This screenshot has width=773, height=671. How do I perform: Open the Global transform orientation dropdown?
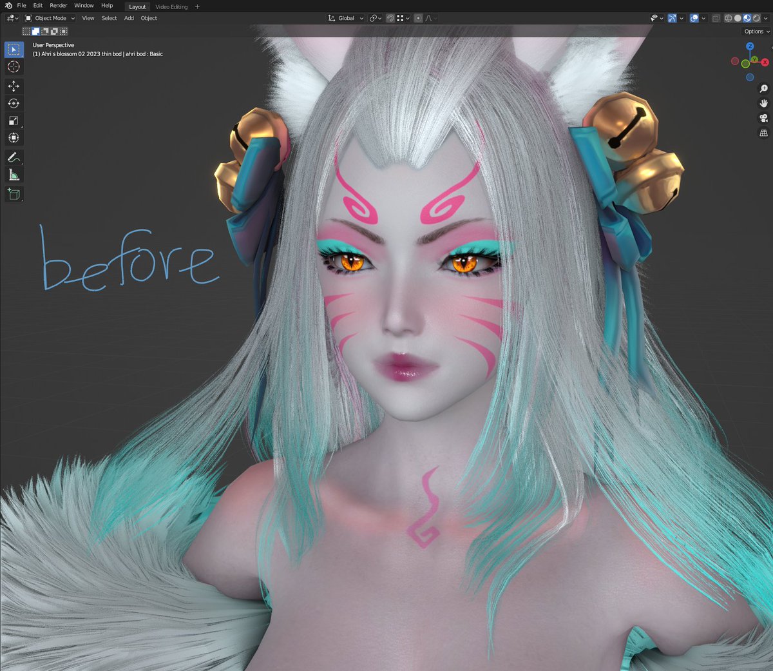click(345, 18)
